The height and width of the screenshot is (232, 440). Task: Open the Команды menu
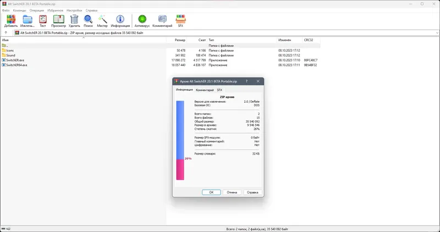(x=19, y=10)
